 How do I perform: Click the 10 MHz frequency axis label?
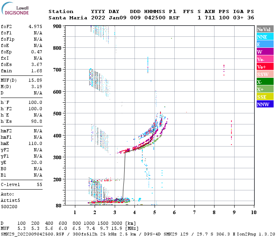tap(254, 213)
